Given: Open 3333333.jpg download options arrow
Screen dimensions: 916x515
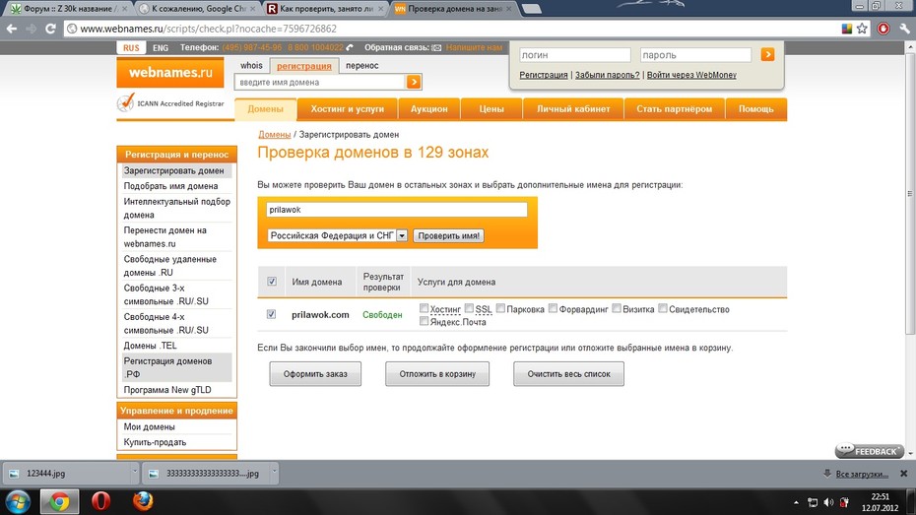Looking at the screenshot, I should coord(274,472).
